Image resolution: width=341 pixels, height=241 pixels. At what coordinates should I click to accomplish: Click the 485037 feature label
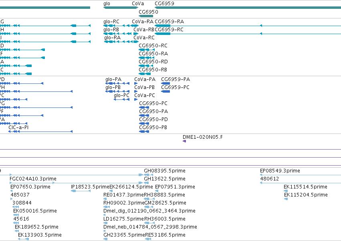pyautogui.click(x=20, y=195)
